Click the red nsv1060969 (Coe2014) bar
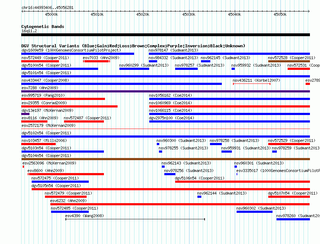Screen dimensions: 320x244 pyautogui.click(x=229, y=106)
